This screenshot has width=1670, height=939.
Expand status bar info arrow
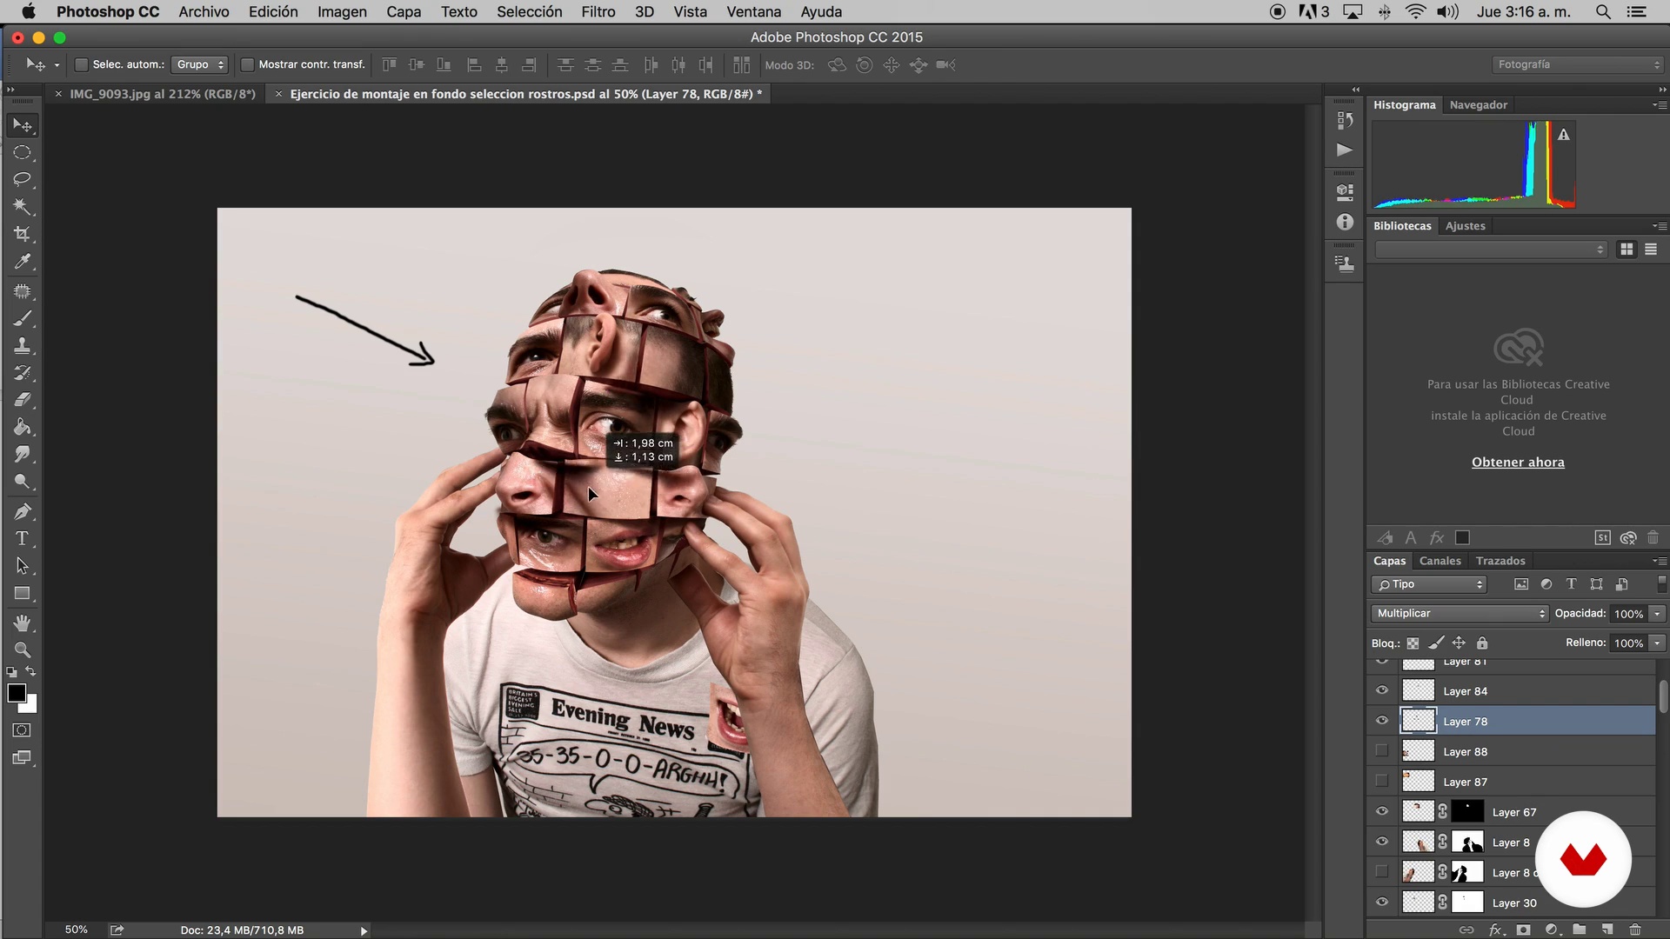pos(364,930)
